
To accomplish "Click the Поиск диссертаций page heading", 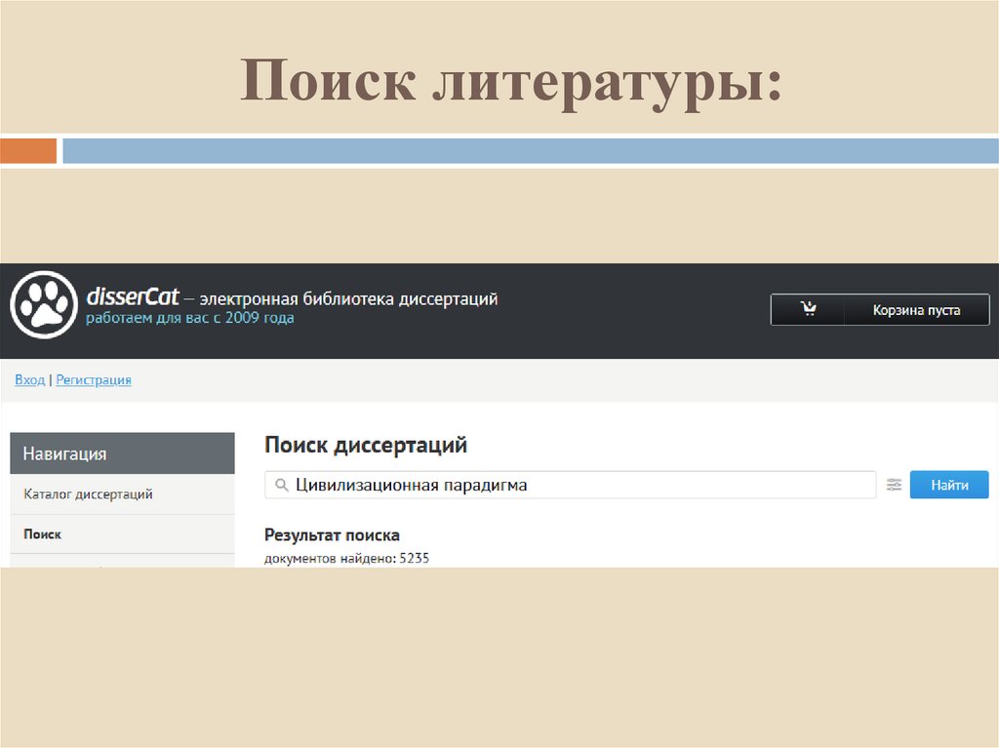I will (366, 444).
